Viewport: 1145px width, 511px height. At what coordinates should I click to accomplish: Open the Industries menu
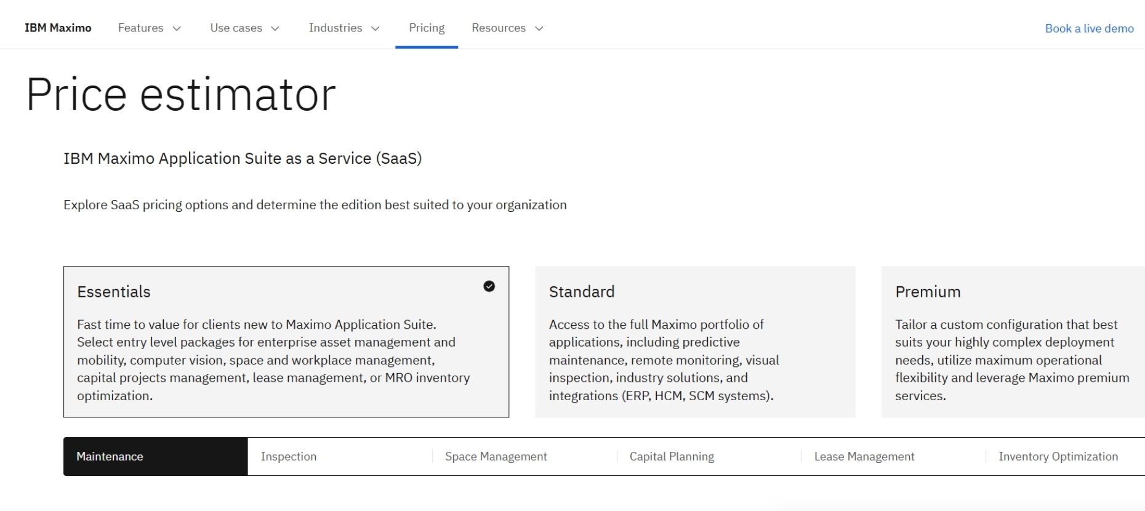(344, 28)
